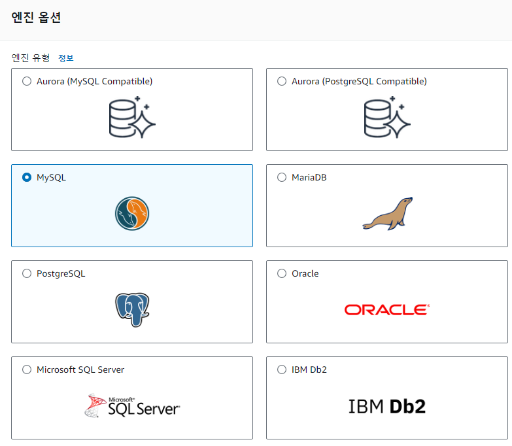This screenshot has height=446, width=512.
Task: Click the MySQL dolphin logo icon
Action: click(x=132, y=214)
